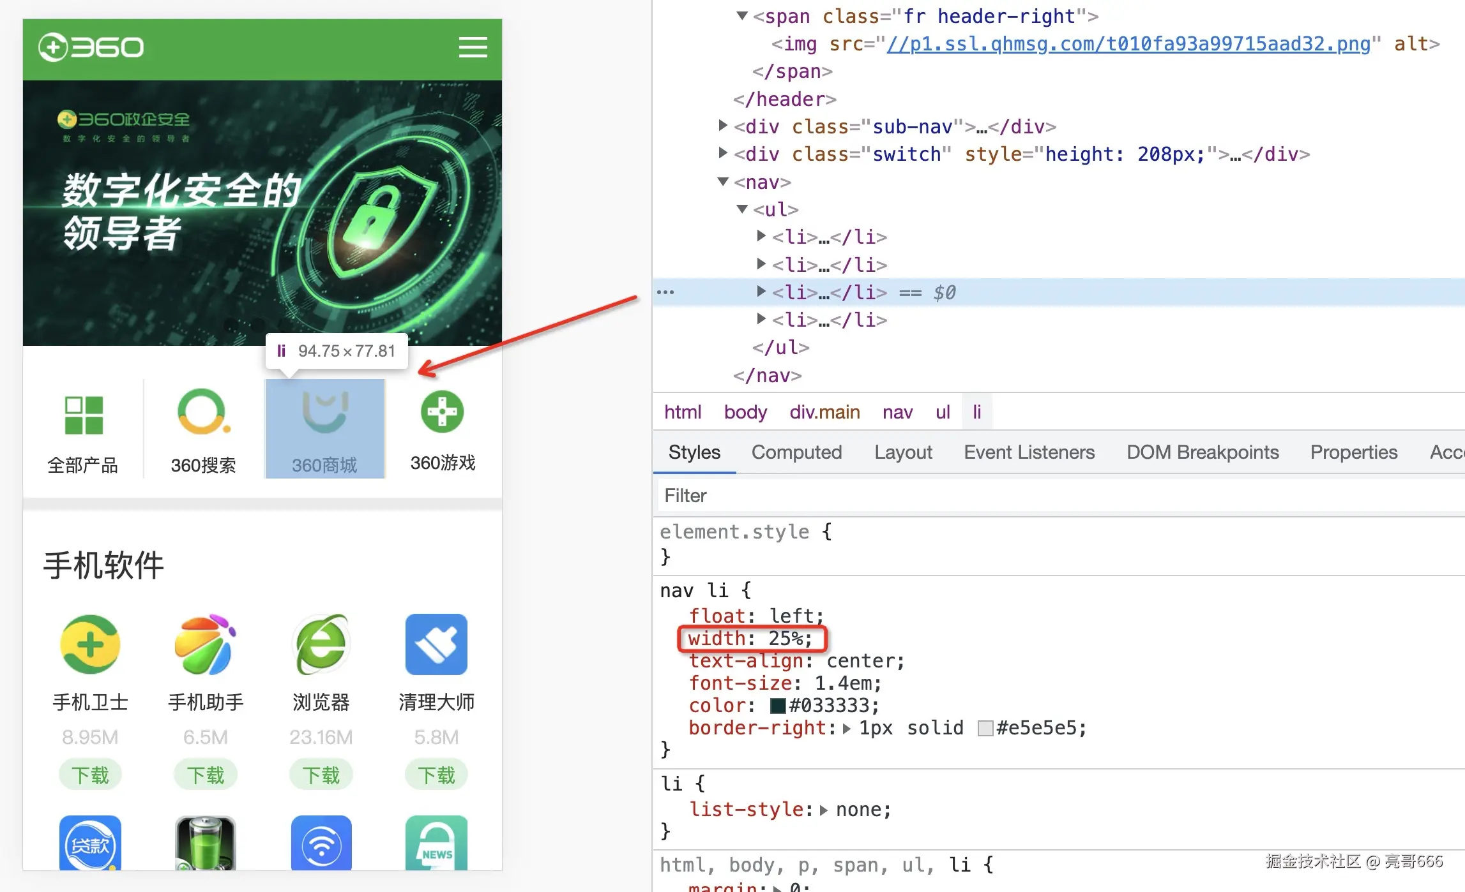The width and height of the screenshot is (1465, 892).
Task: Expand the list-style property triangle
Action: point(824,810)
